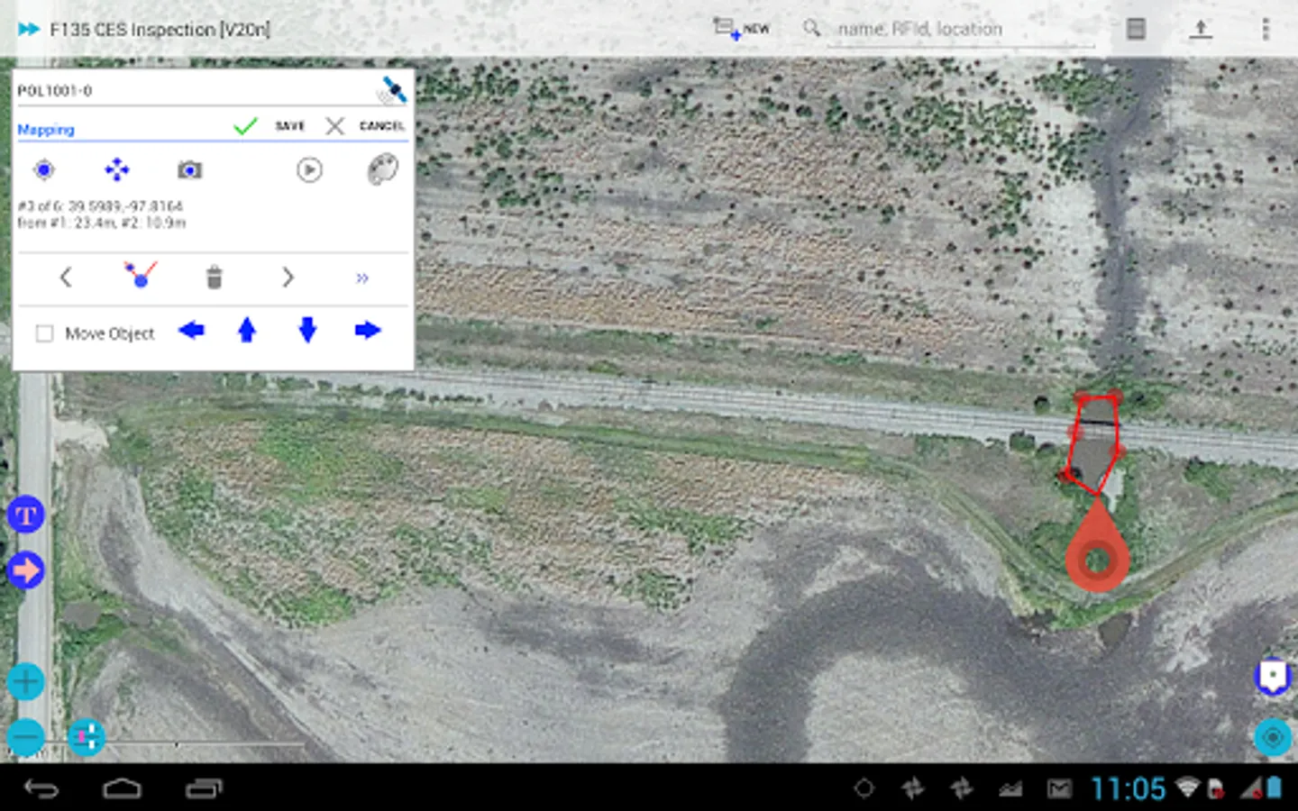Tap the Android home button

[x=123, y=789]
